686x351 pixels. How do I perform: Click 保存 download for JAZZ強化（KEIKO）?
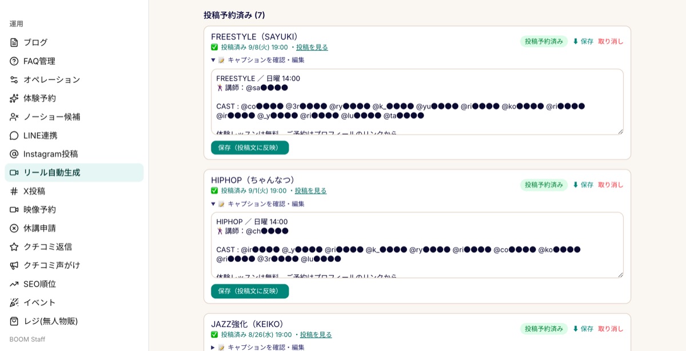tap(583, 329)
